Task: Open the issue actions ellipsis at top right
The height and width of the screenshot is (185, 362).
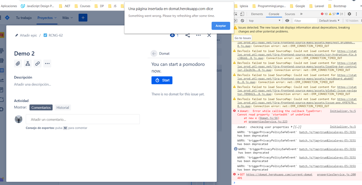Action: pyautogui.click(x=198, y=35)
